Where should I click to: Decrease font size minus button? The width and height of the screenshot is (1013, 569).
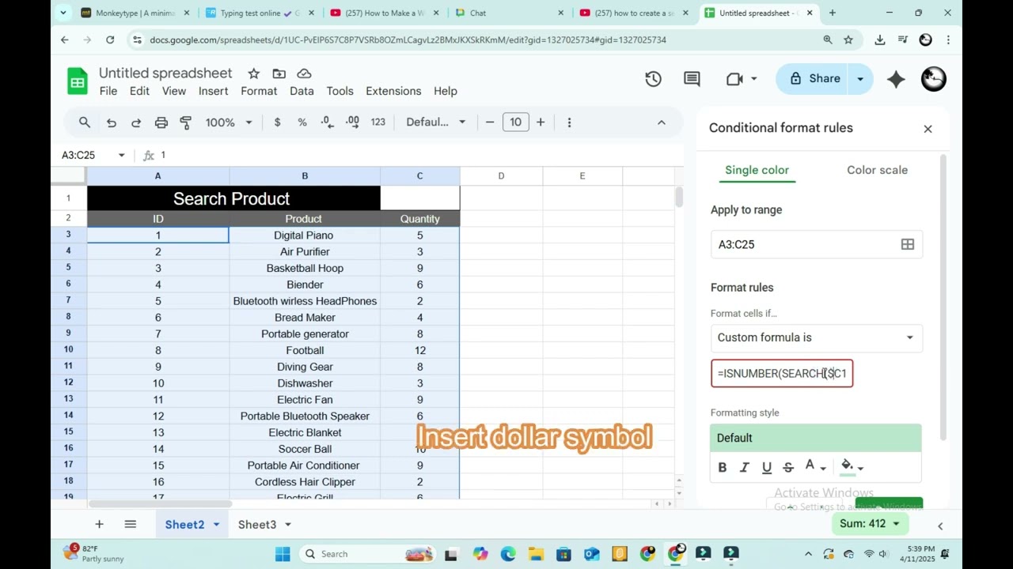point(490,122)
